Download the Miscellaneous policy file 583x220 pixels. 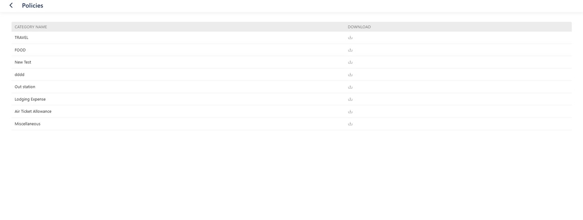[x=350, y=124]
